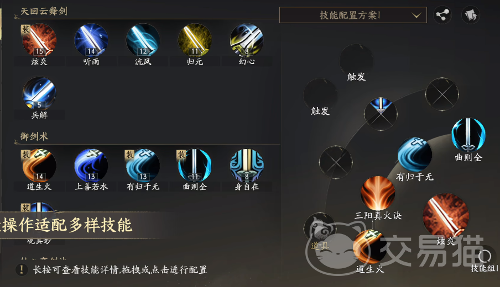Click the reset icon at top right
The width and height of the screenshot is (500, 287).
click(470, 15)
